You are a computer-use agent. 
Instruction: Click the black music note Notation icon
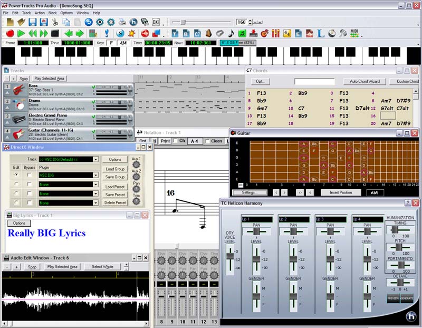(231, 34)
